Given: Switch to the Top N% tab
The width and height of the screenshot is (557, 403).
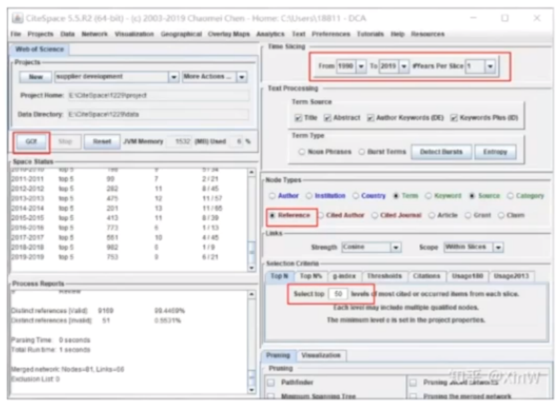Looking at the screenshot, I should (x=311, y=276).
